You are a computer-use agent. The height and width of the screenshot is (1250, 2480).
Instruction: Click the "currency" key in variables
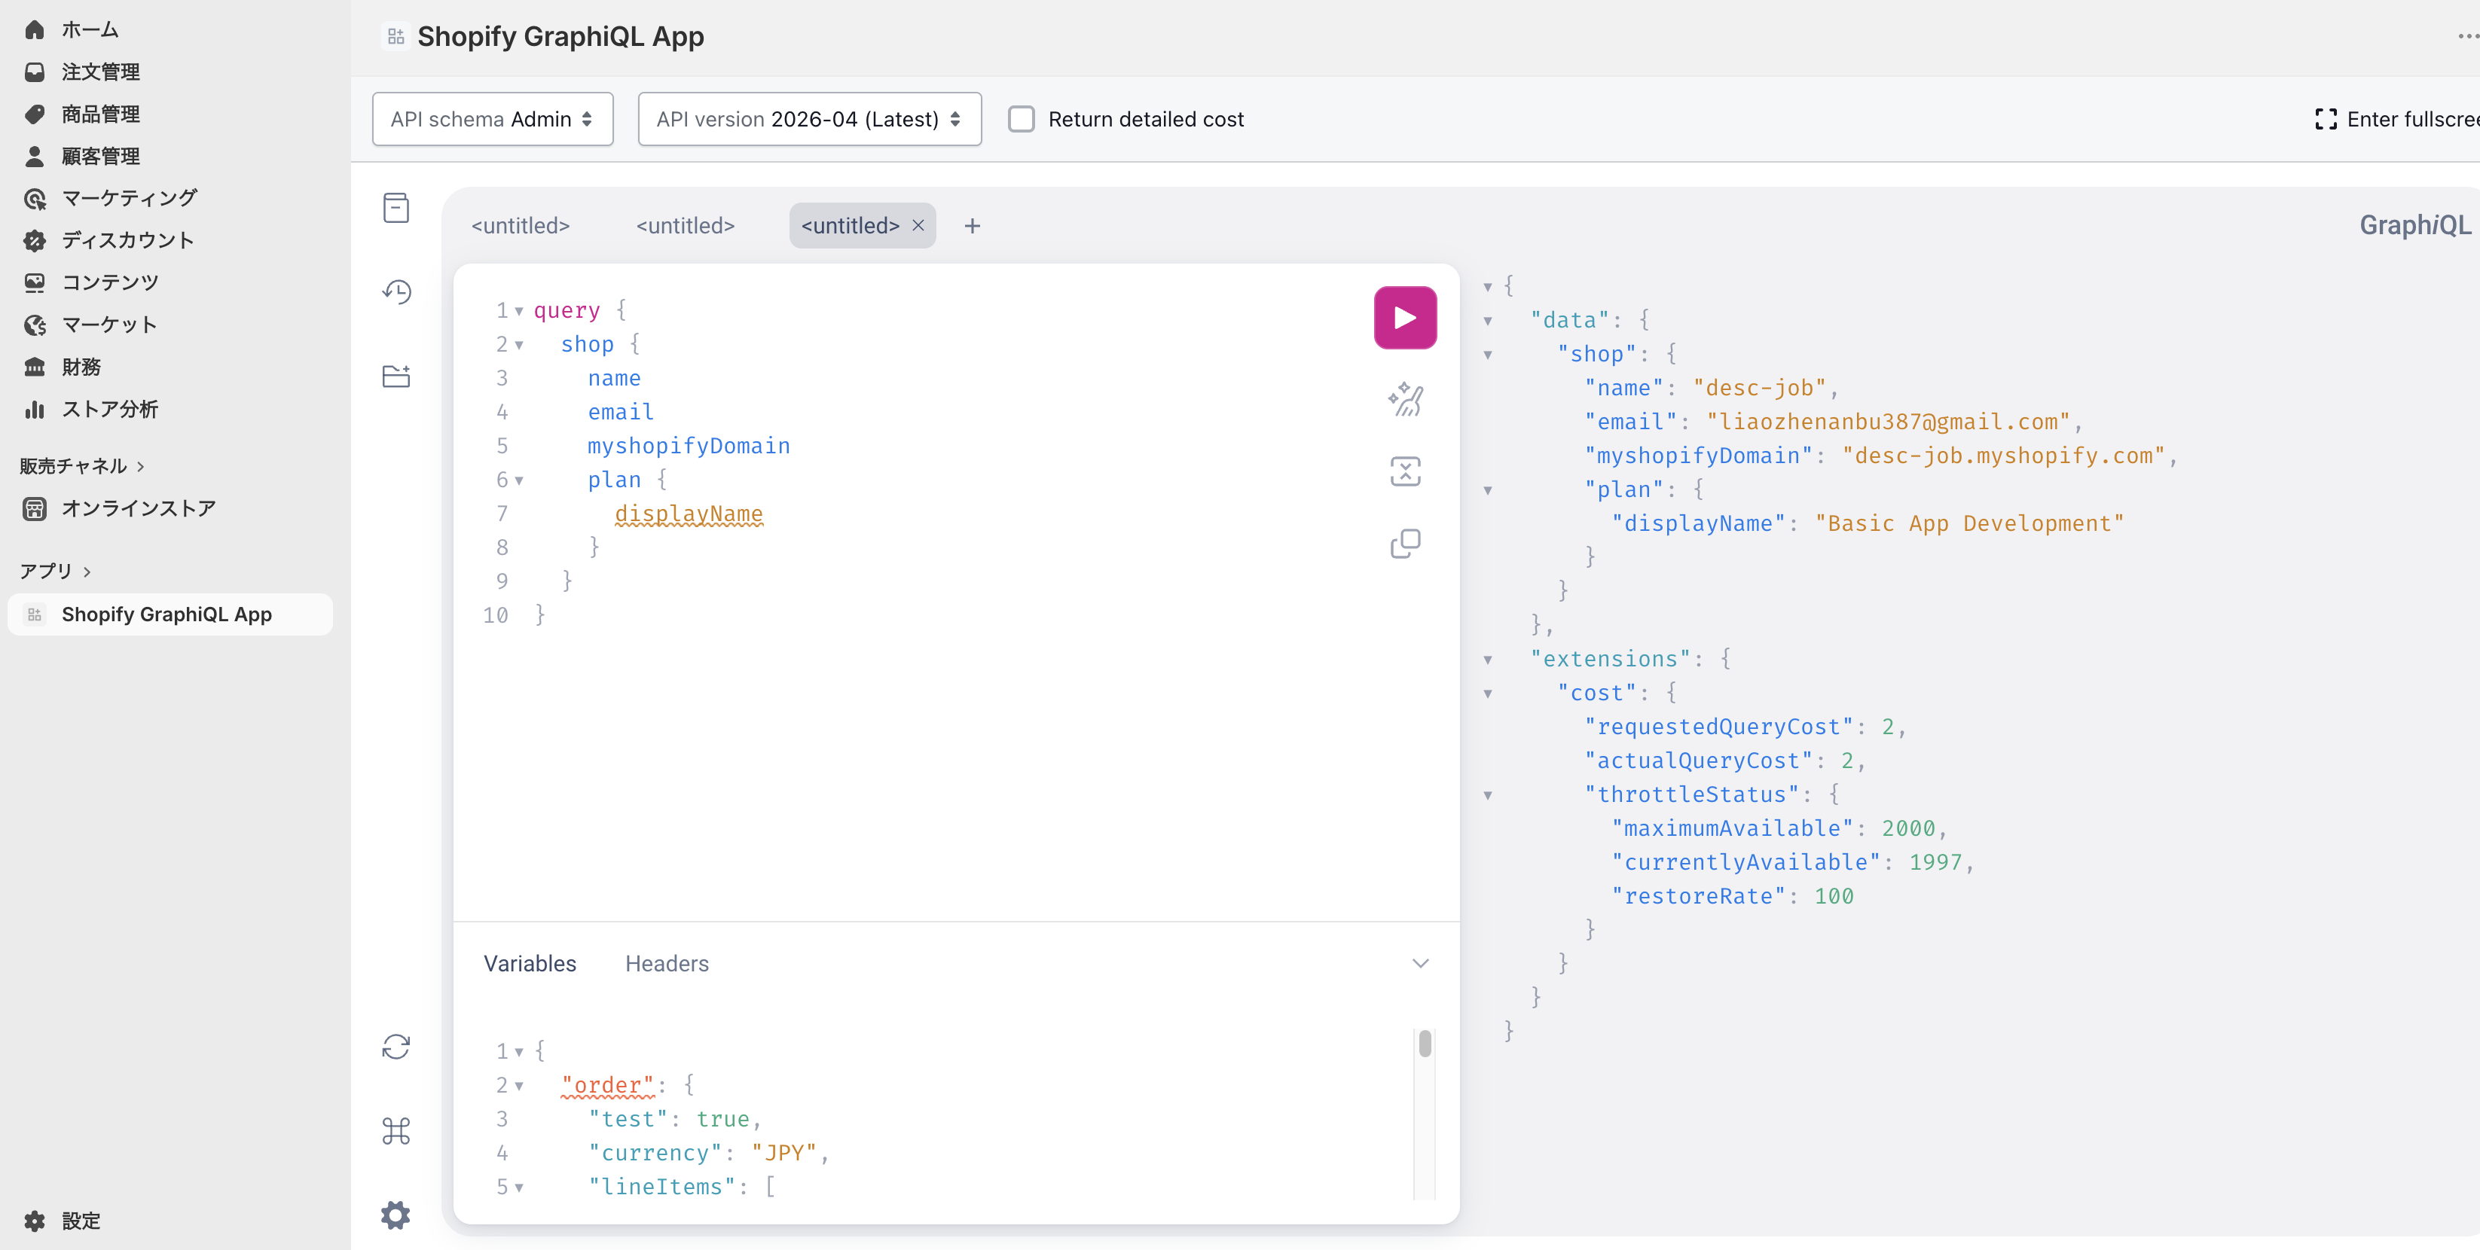pyautogui.click(x=655, y=1153)
